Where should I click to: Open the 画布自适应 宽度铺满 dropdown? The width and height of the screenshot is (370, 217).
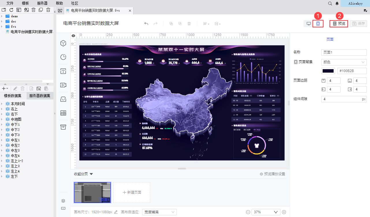tap(159, 212)
